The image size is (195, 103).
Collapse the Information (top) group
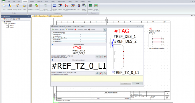coord(52,33)
